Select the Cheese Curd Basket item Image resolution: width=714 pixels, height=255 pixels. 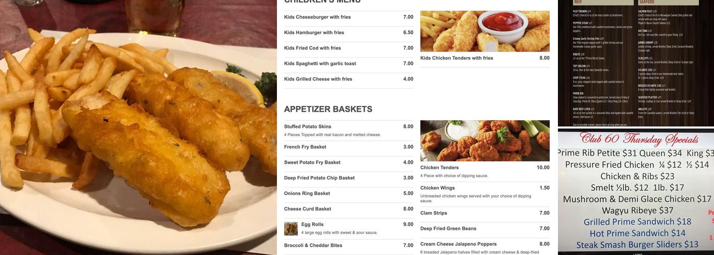[x=349, y=209]
